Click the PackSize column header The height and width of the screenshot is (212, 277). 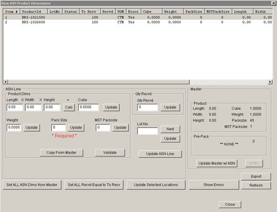coord(194,12)
